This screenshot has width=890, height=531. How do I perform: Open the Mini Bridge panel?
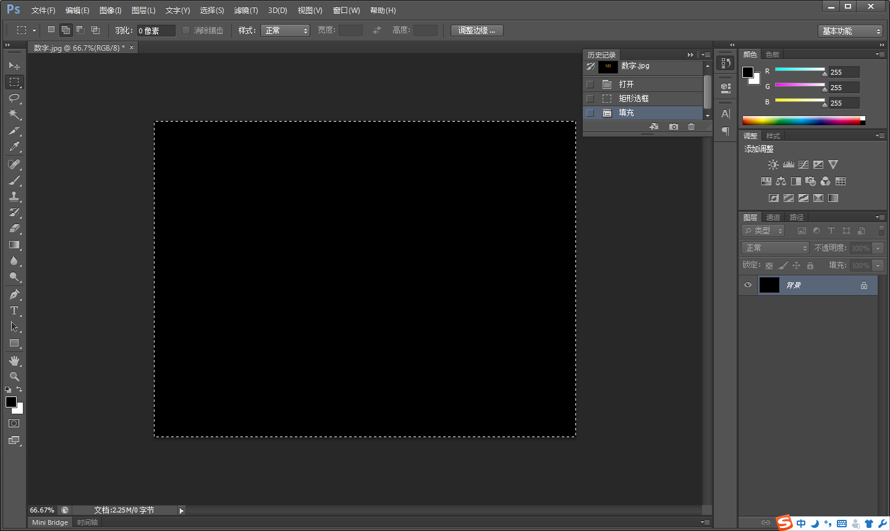(x=50, y=522)
